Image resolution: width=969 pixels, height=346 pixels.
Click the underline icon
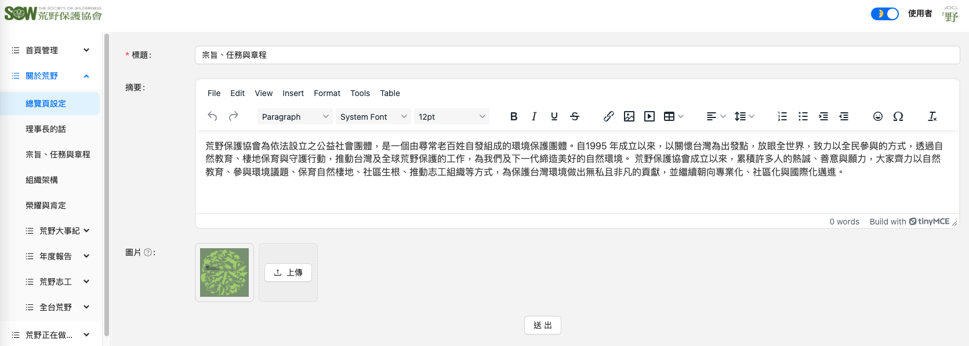click(x=554, y=116)
